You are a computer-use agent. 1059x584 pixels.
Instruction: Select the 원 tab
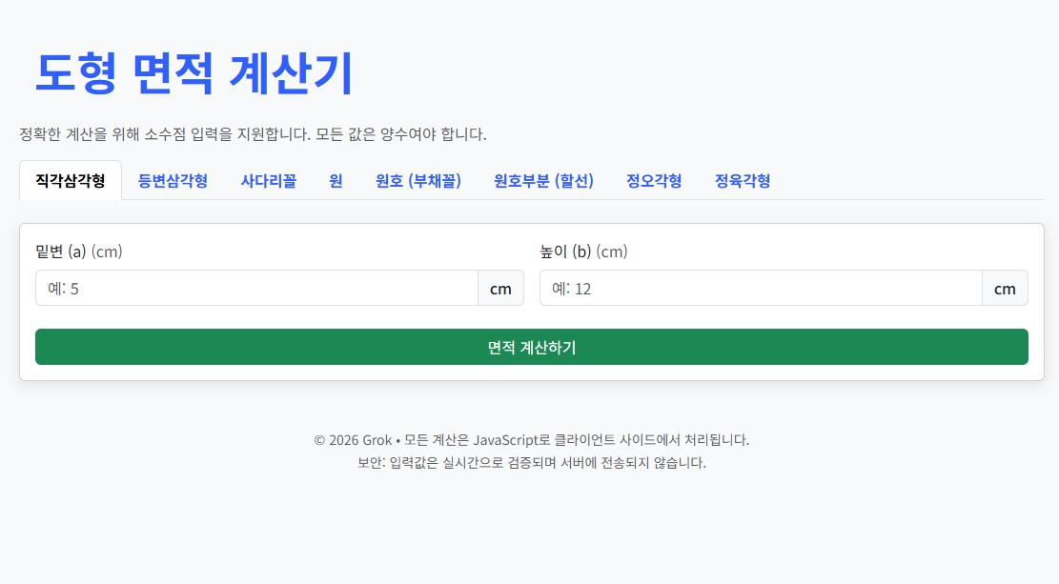[x=336, y=181]
